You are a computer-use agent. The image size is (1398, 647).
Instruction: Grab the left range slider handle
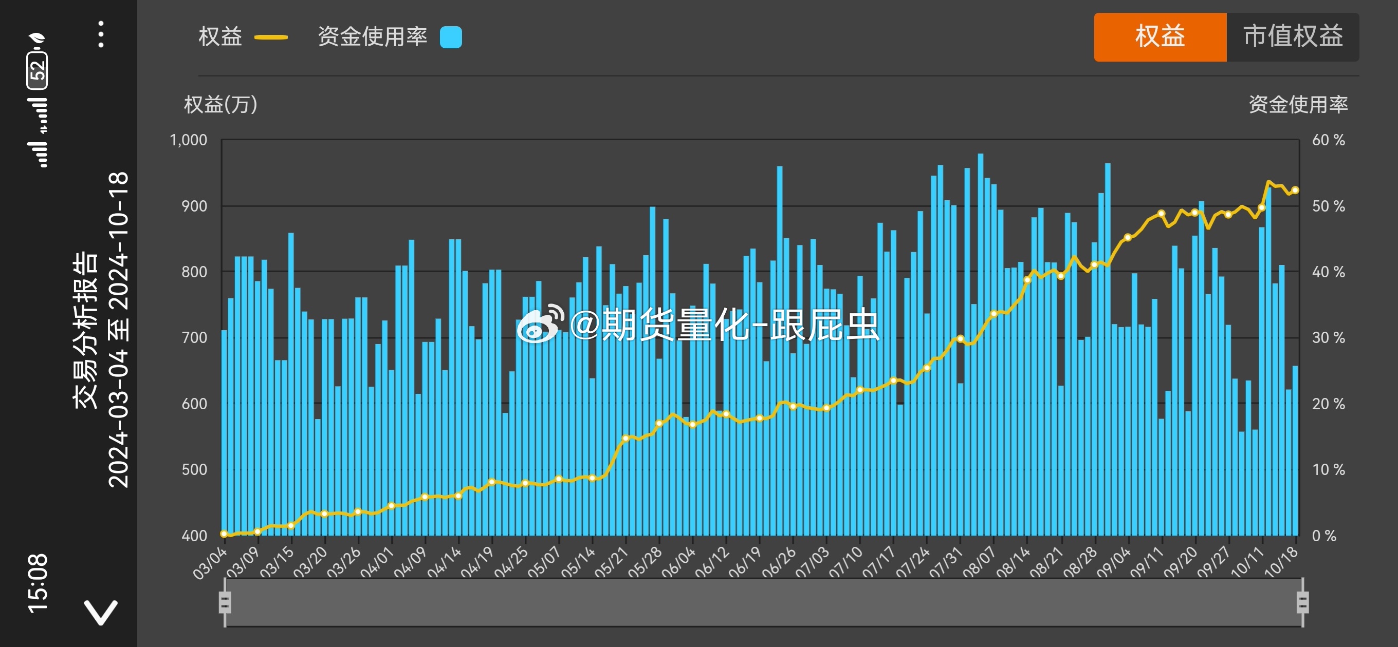[225, 602]
